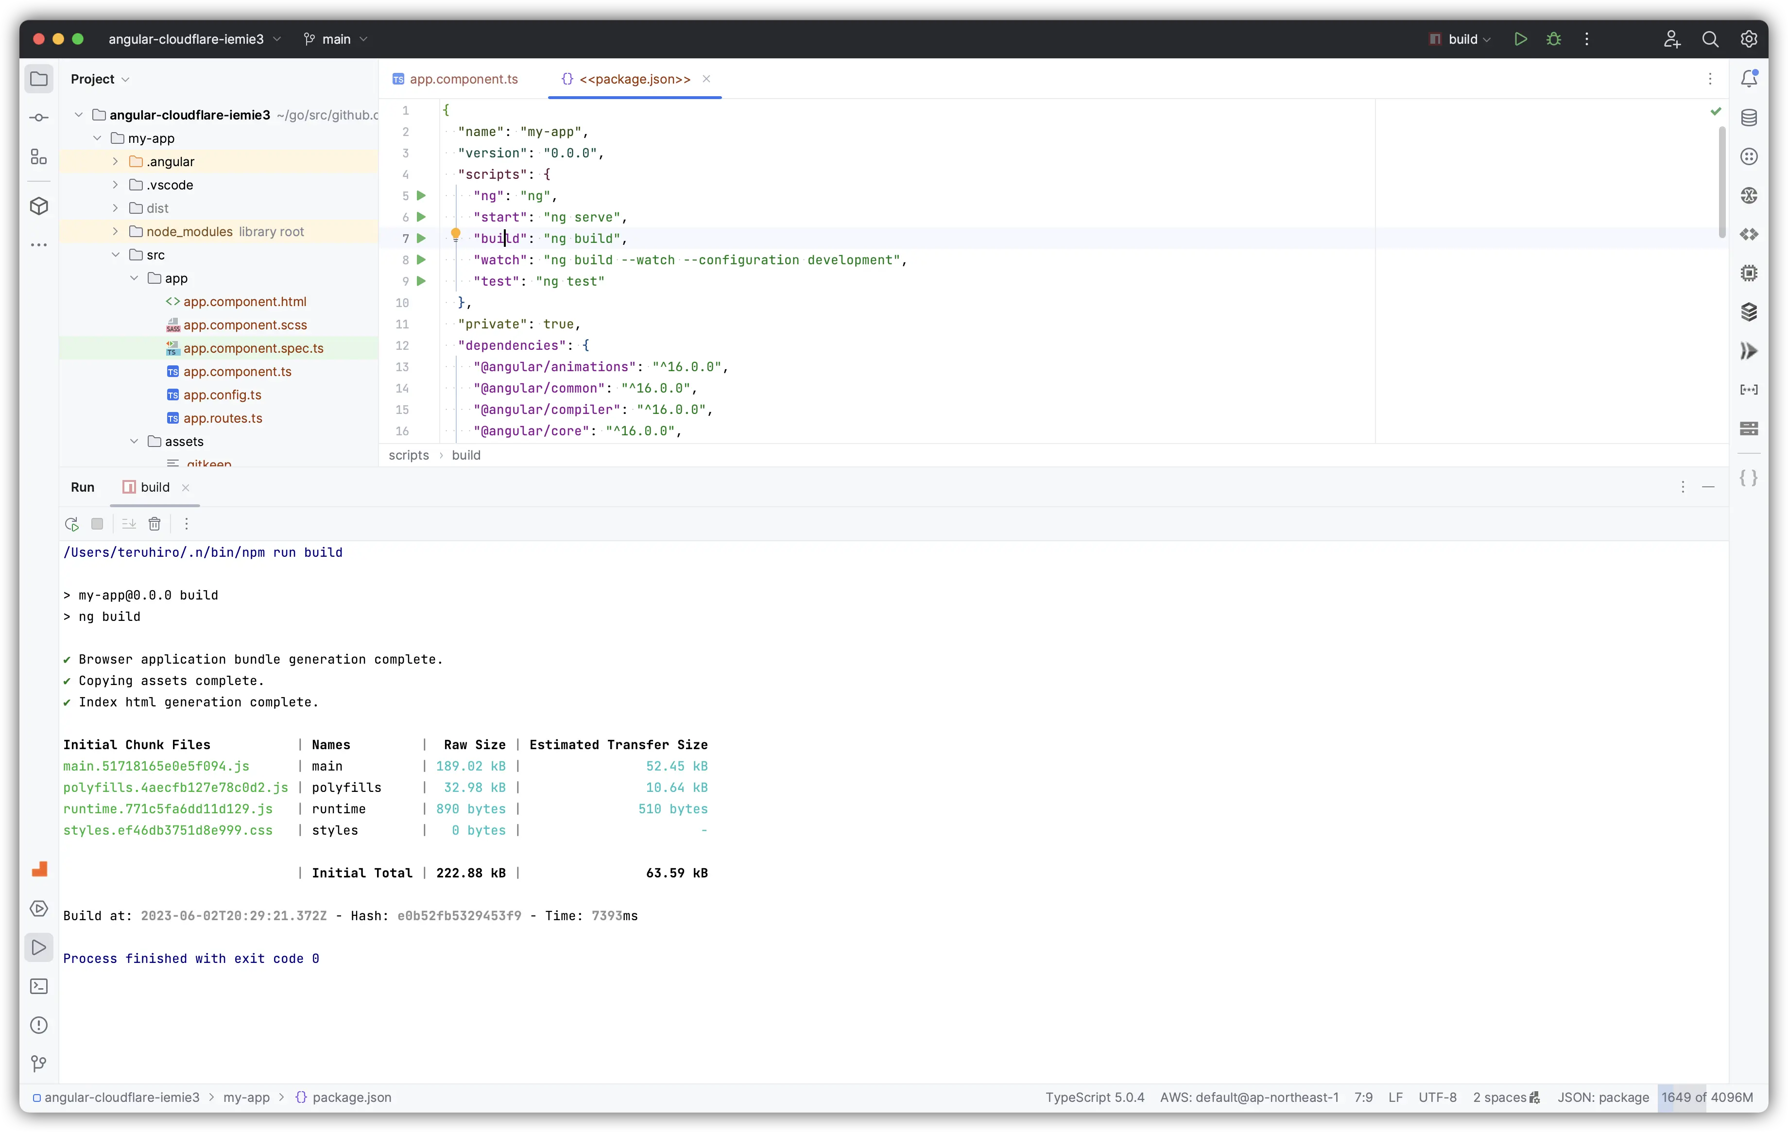Open the Terminal tool window icon
Screen dimensions: 1788x1132
[x=38, y=987]
